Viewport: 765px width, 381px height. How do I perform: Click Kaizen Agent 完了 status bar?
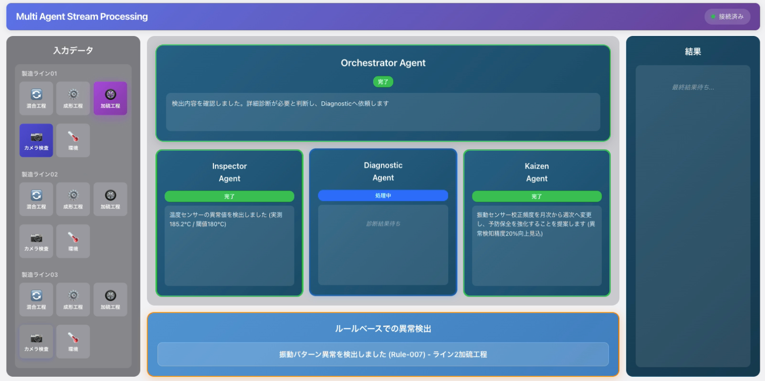[536, 196]
